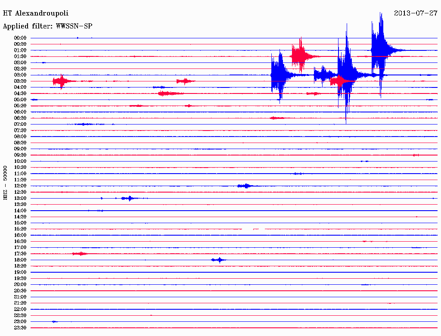Click the 19:30 time label
The height and width of the screenshot is (336, 441).
(20, 279)
